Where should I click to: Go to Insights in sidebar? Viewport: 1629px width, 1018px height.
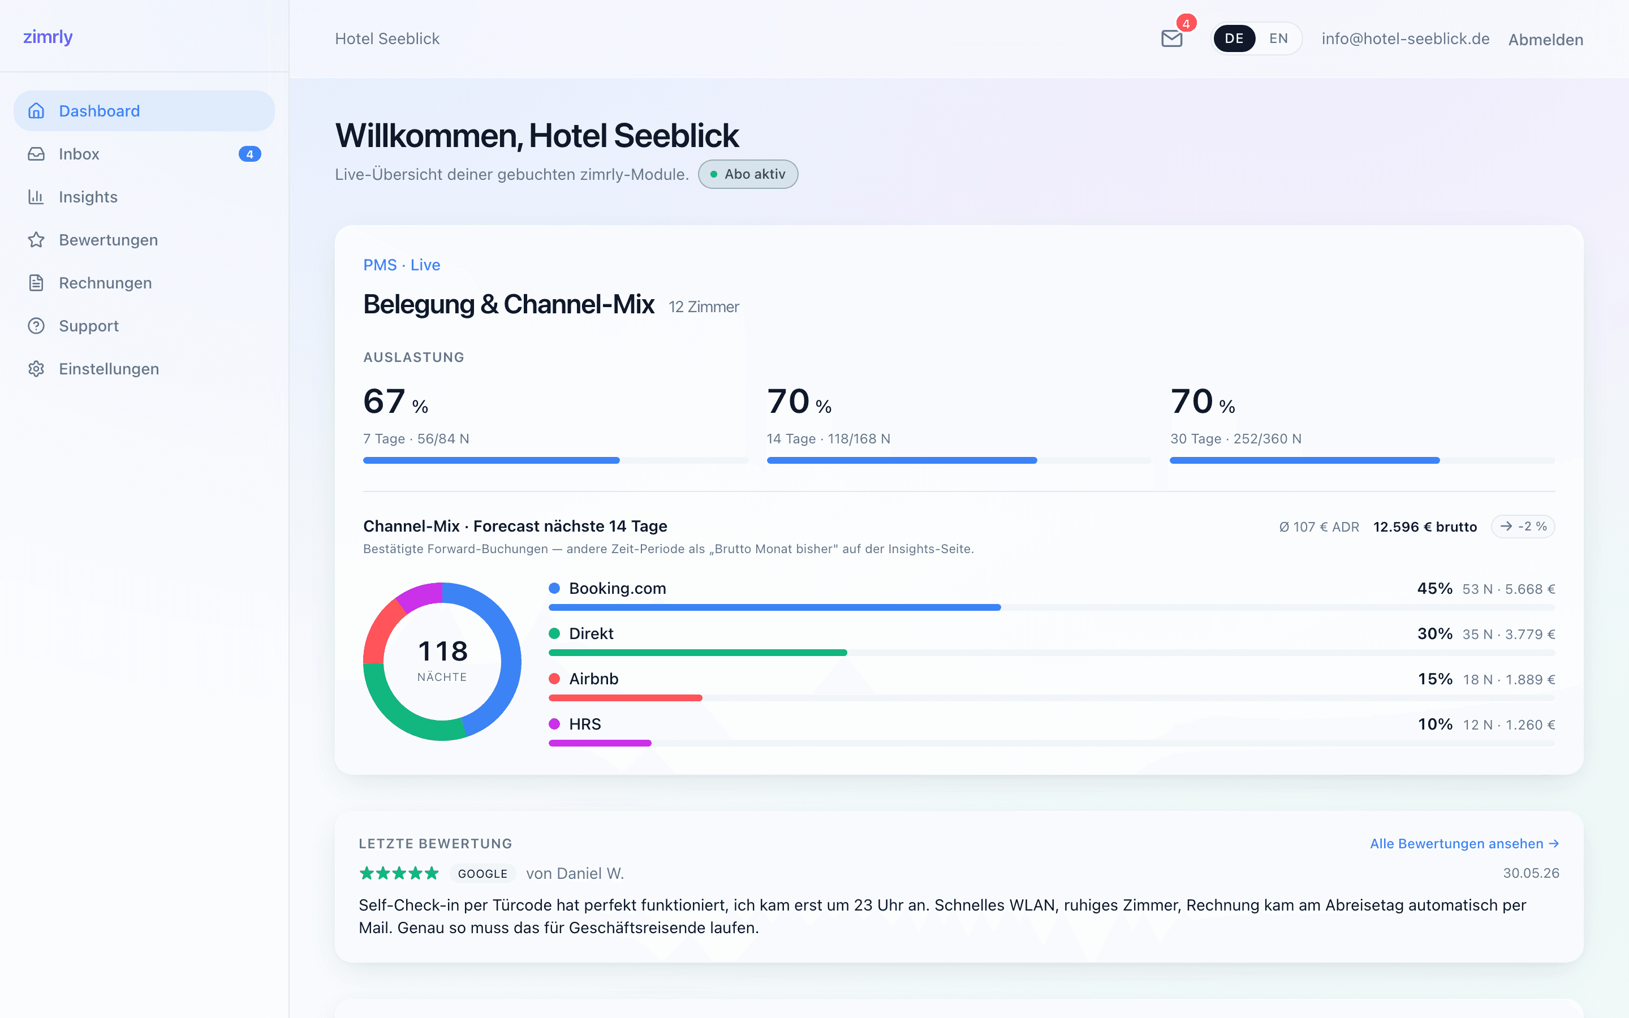pyautogui.click(x=144, y=197)
